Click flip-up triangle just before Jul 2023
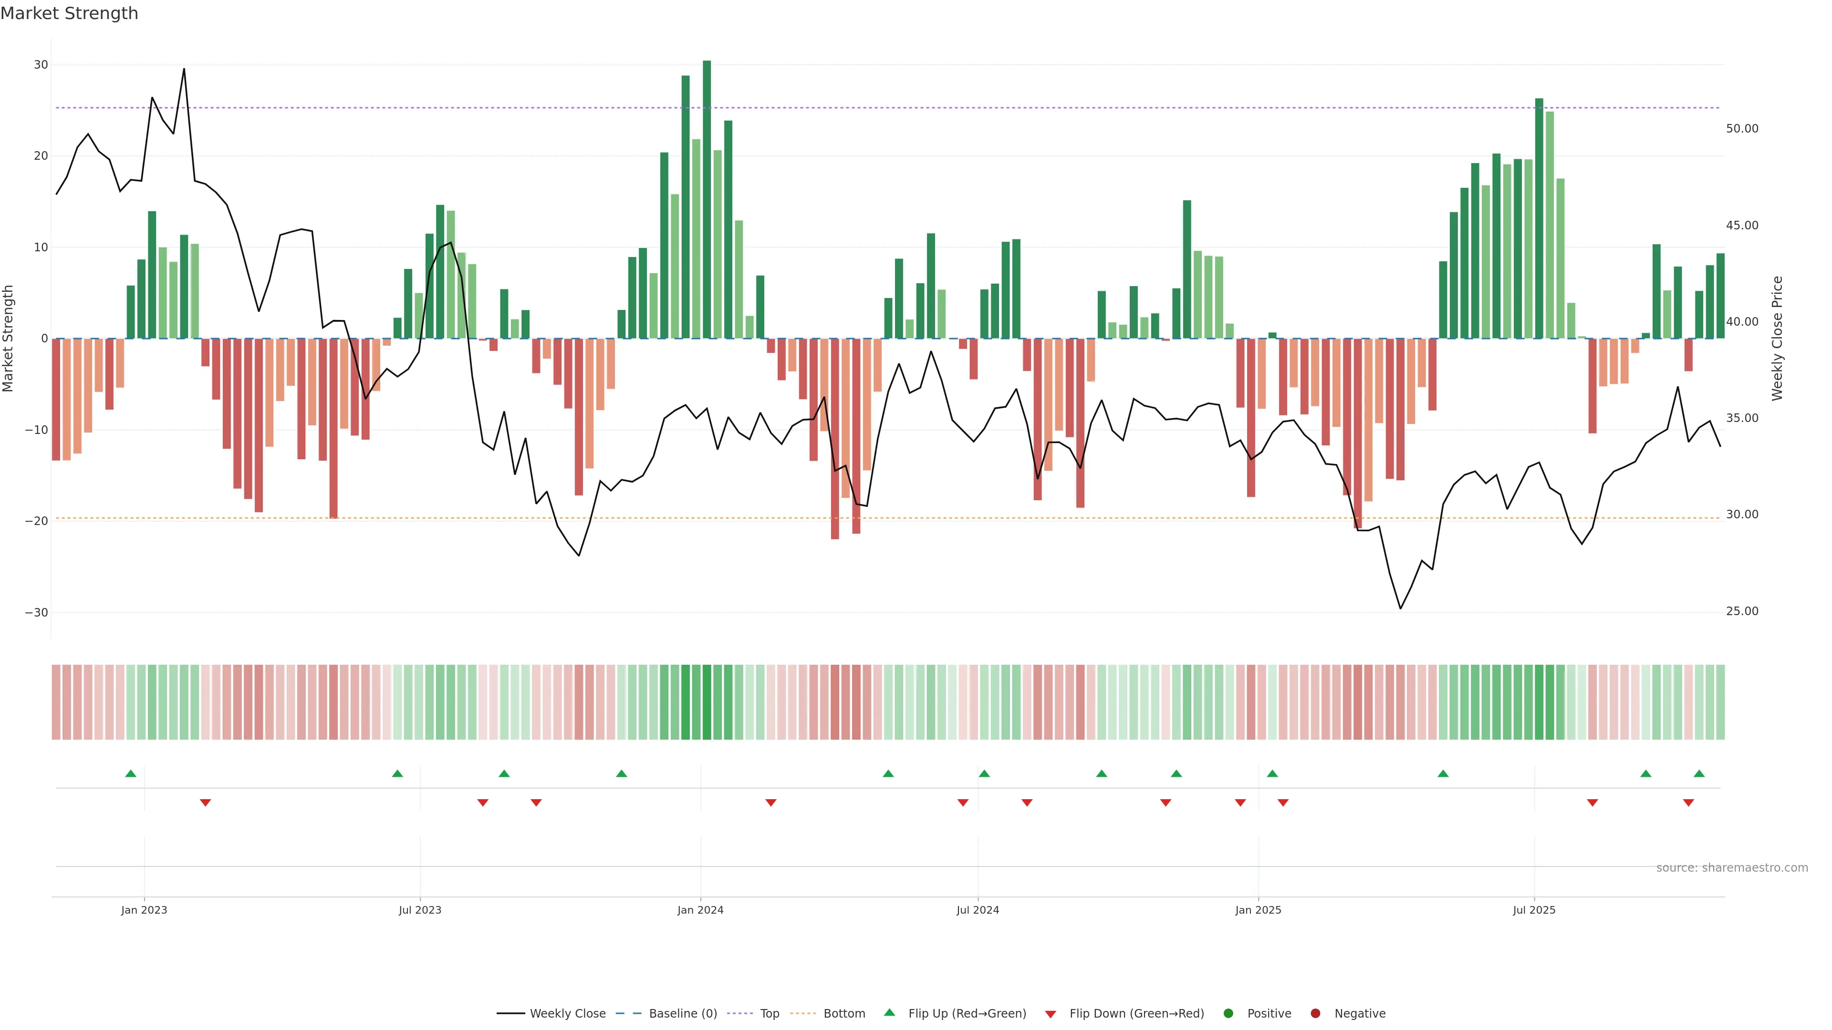The image size is (1832, 1030). tap(397, 773)
